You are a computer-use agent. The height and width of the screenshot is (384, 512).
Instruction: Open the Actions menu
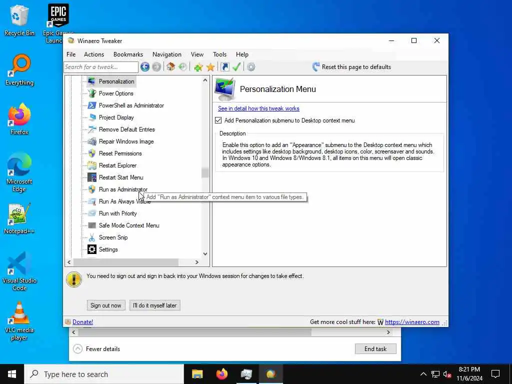(94, 54)
